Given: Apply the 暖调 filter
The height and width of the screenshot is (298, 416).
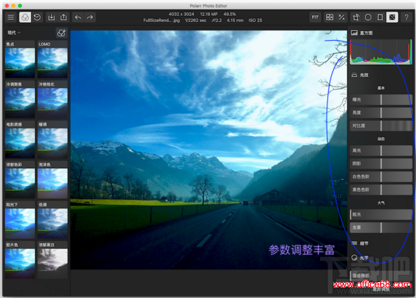Looking at the screenshot, I should (53, 140).
